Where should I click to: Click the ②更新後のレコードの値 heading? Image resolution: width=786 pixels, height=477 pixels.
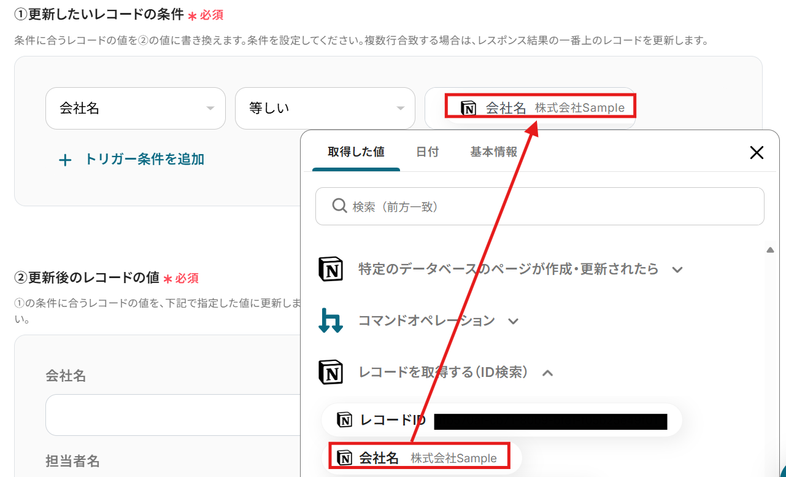click(87, 277)
